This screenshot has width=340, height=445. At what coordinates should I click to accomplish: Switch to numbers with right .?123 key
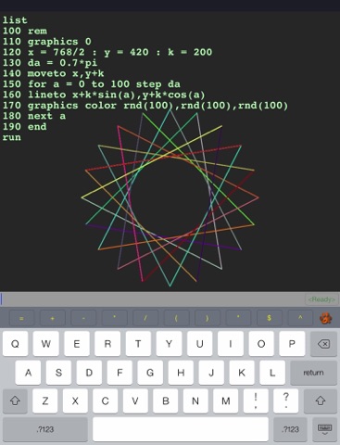[x=290, y=429]
